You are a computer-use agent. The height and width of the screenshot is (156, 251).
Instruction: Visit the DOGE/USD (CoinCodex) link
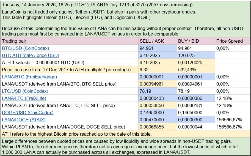coord(27,113)
